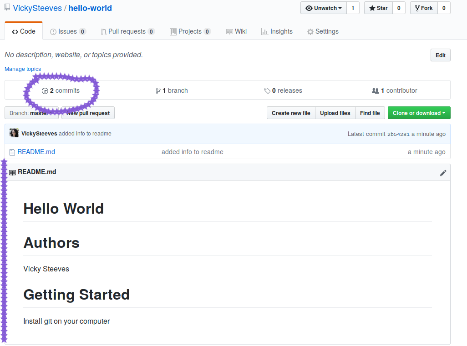Open the forks count next to Fork
This screenshot has height=346, width=467.
pyautogui.click(x=444, y=8)
